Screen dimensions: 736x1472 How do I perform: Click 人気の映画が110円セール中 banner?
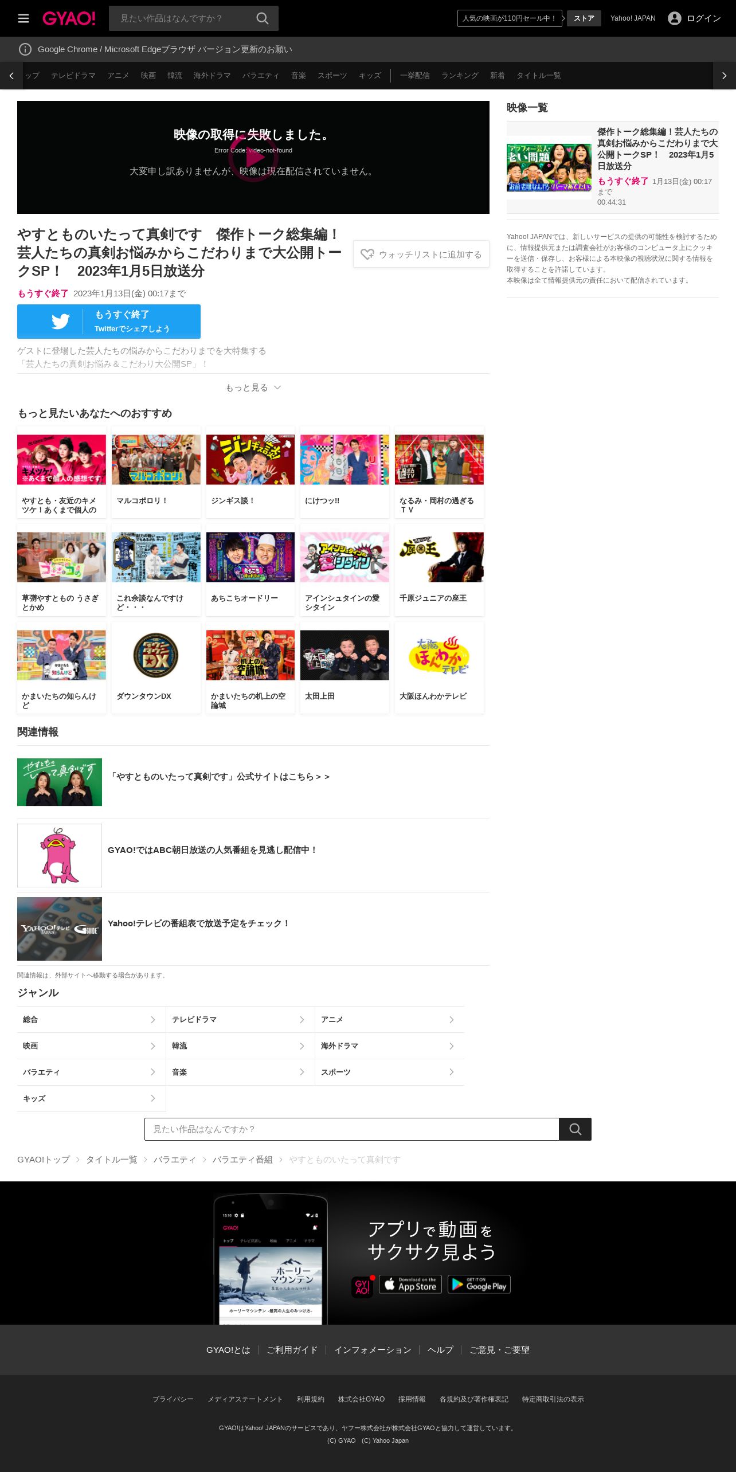click(x=510, y=18)
